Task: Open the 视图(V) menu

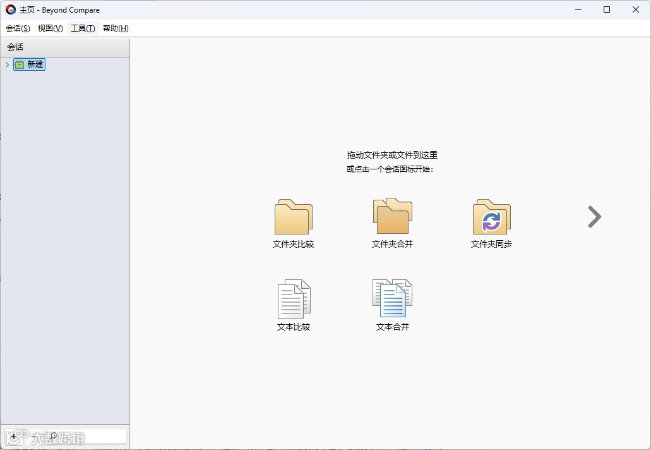Action: coord(51,28)
